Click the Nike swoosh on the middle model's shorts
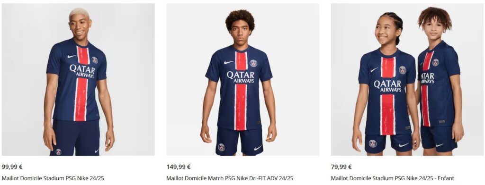The image size is (485, 185). pyautogui.click(x=258, y=148)
